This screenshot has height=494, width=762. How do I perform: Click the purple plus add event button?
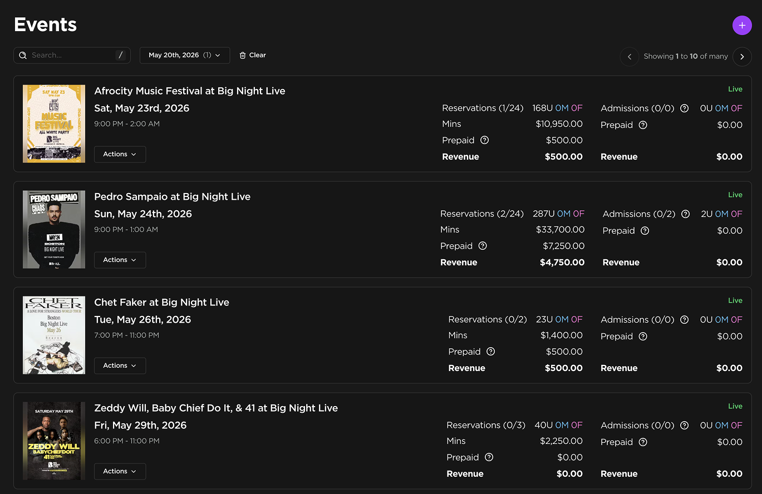[x=742, y=25]
